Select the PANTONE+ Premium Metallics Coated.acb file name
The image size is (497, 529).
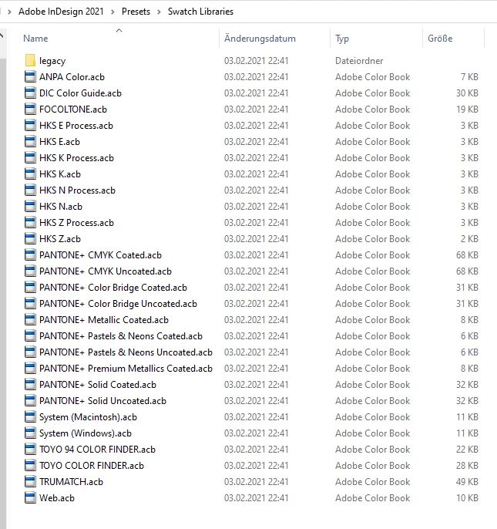[126, 369]
